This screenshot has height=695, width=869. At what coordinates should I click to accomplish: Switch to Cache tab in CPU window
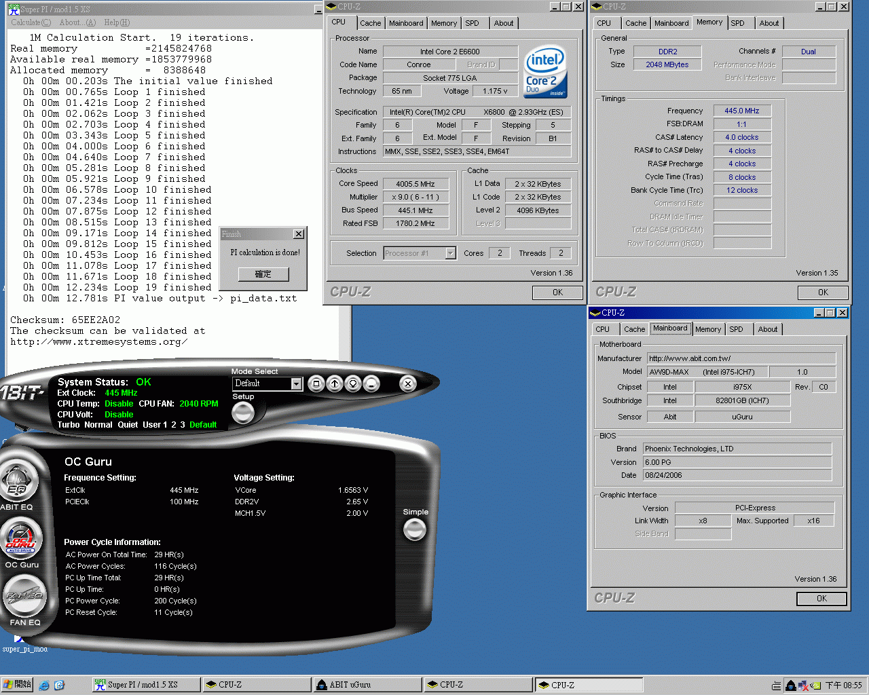click(x=371, y=23)
